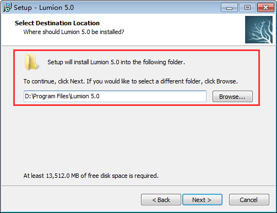Click the "Select Destination Location" heading
This screenshot has width=277, height=213.
pyautogui.click(x=57, y=23)
